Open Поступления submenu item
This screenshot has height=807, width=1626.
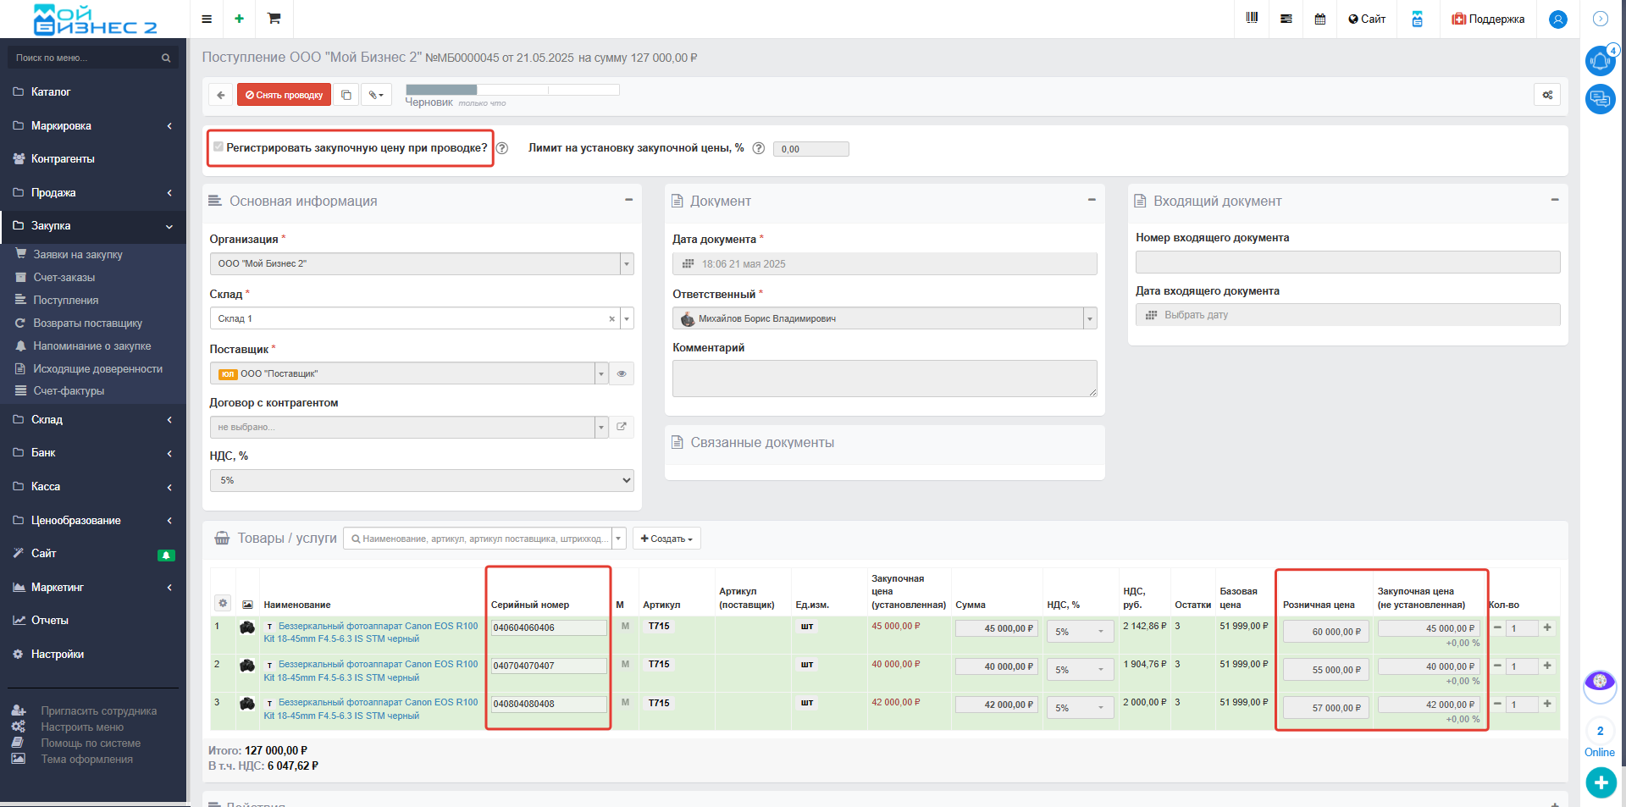point(66,300)
